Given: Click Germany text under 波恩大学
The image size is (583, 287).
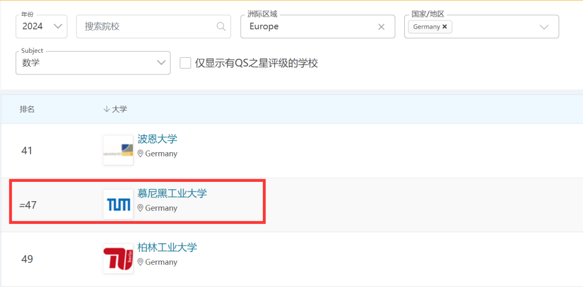Looking at the screenshot, I should click(161, 154).
